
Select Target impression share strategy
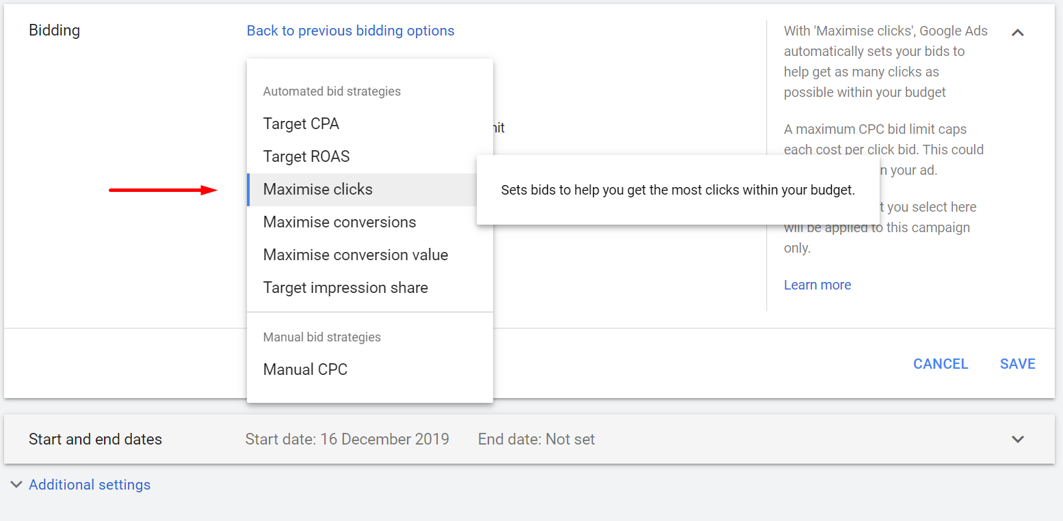pyautogui.click(x=345, y=287)
